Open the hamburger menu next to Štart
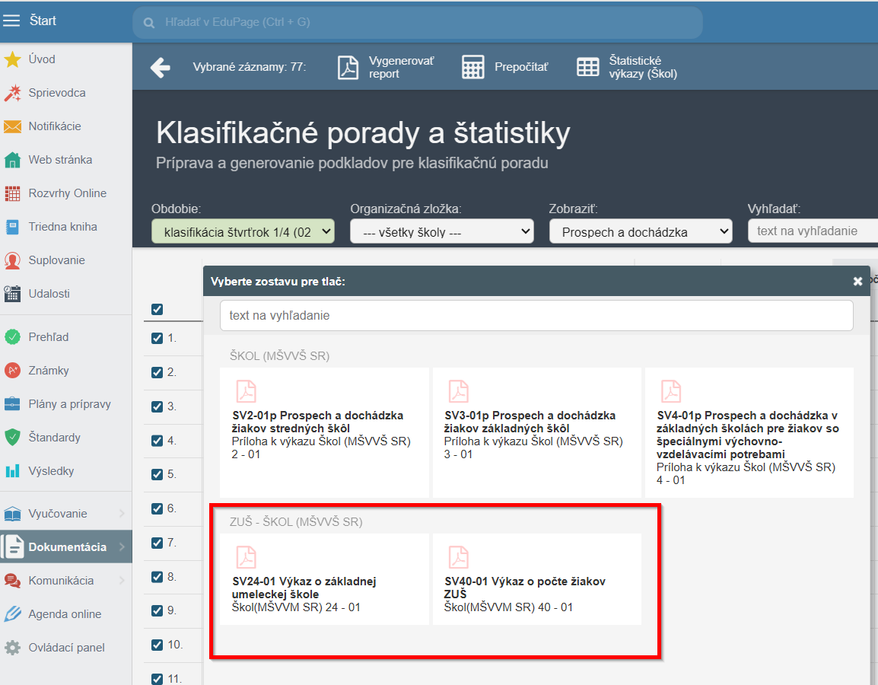This screenshot has width=878, height=685. [x=12, y=21]
